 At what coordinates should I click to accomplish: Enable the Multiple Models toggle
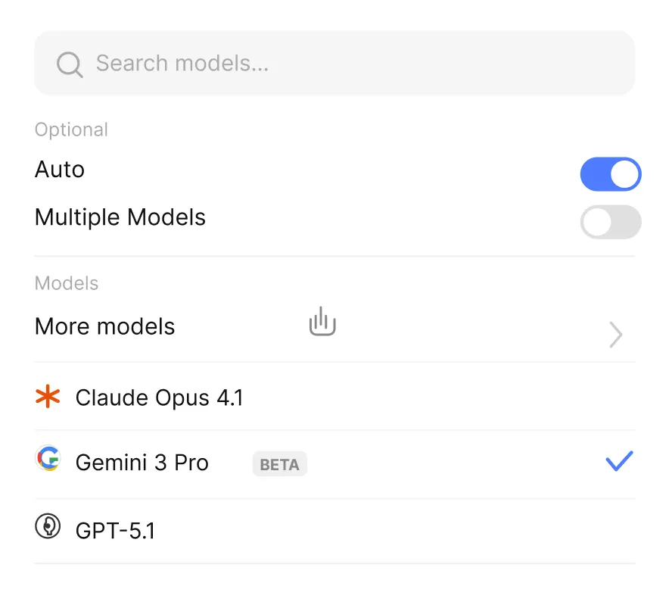611,222
